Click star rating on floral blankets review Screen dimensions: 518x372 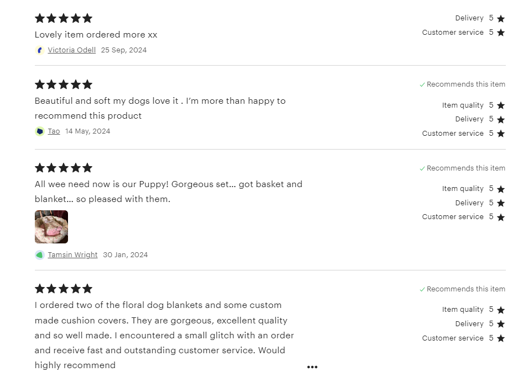coord(64,289)
